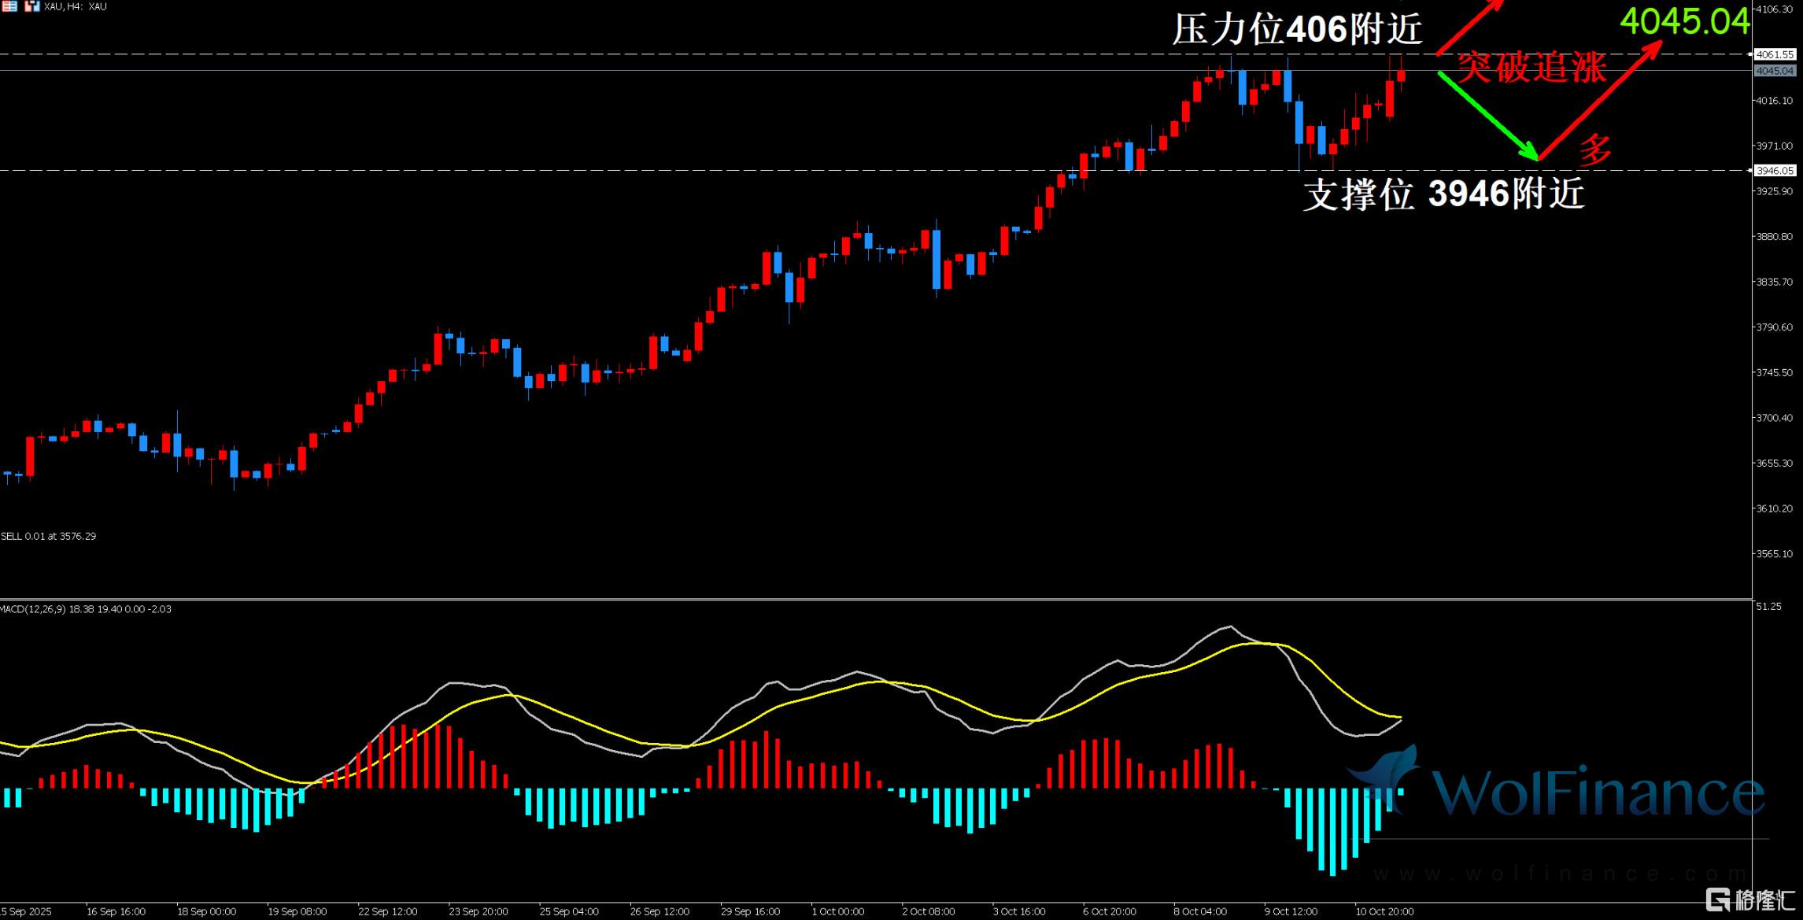Click the One Click Trading panel icon
This screenshot has height=920, width=1803.
(32, 6)
